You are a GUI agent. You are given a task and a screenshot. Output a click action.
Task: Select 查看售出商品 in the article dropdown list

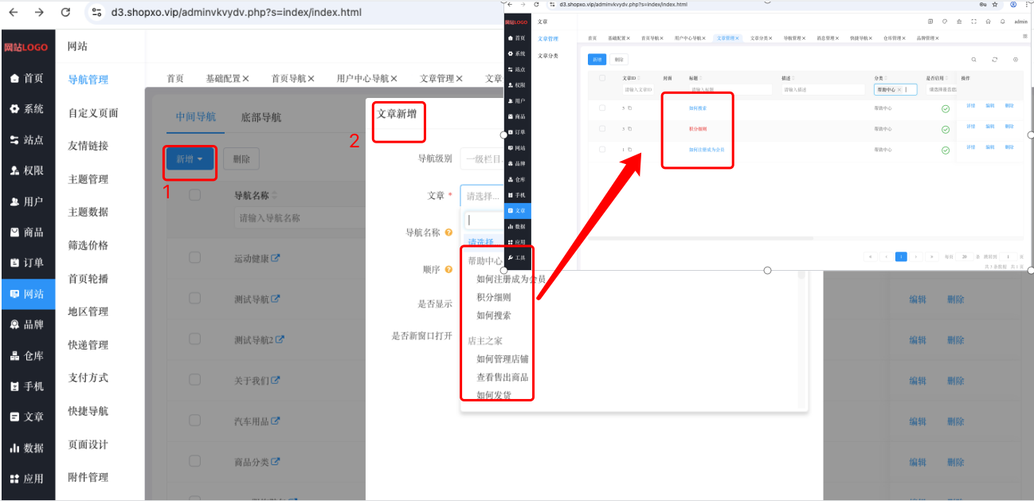[502, 378]
